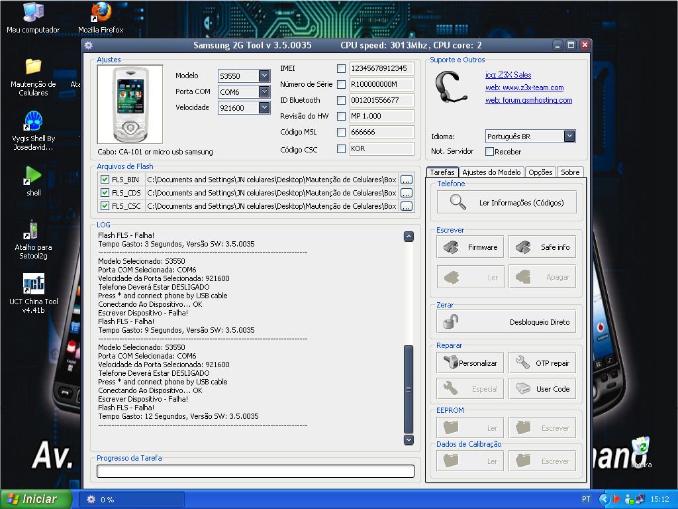678x509 pixels.
Task: Enable the Número de Série checkbox
Action: tap(341, 84)
